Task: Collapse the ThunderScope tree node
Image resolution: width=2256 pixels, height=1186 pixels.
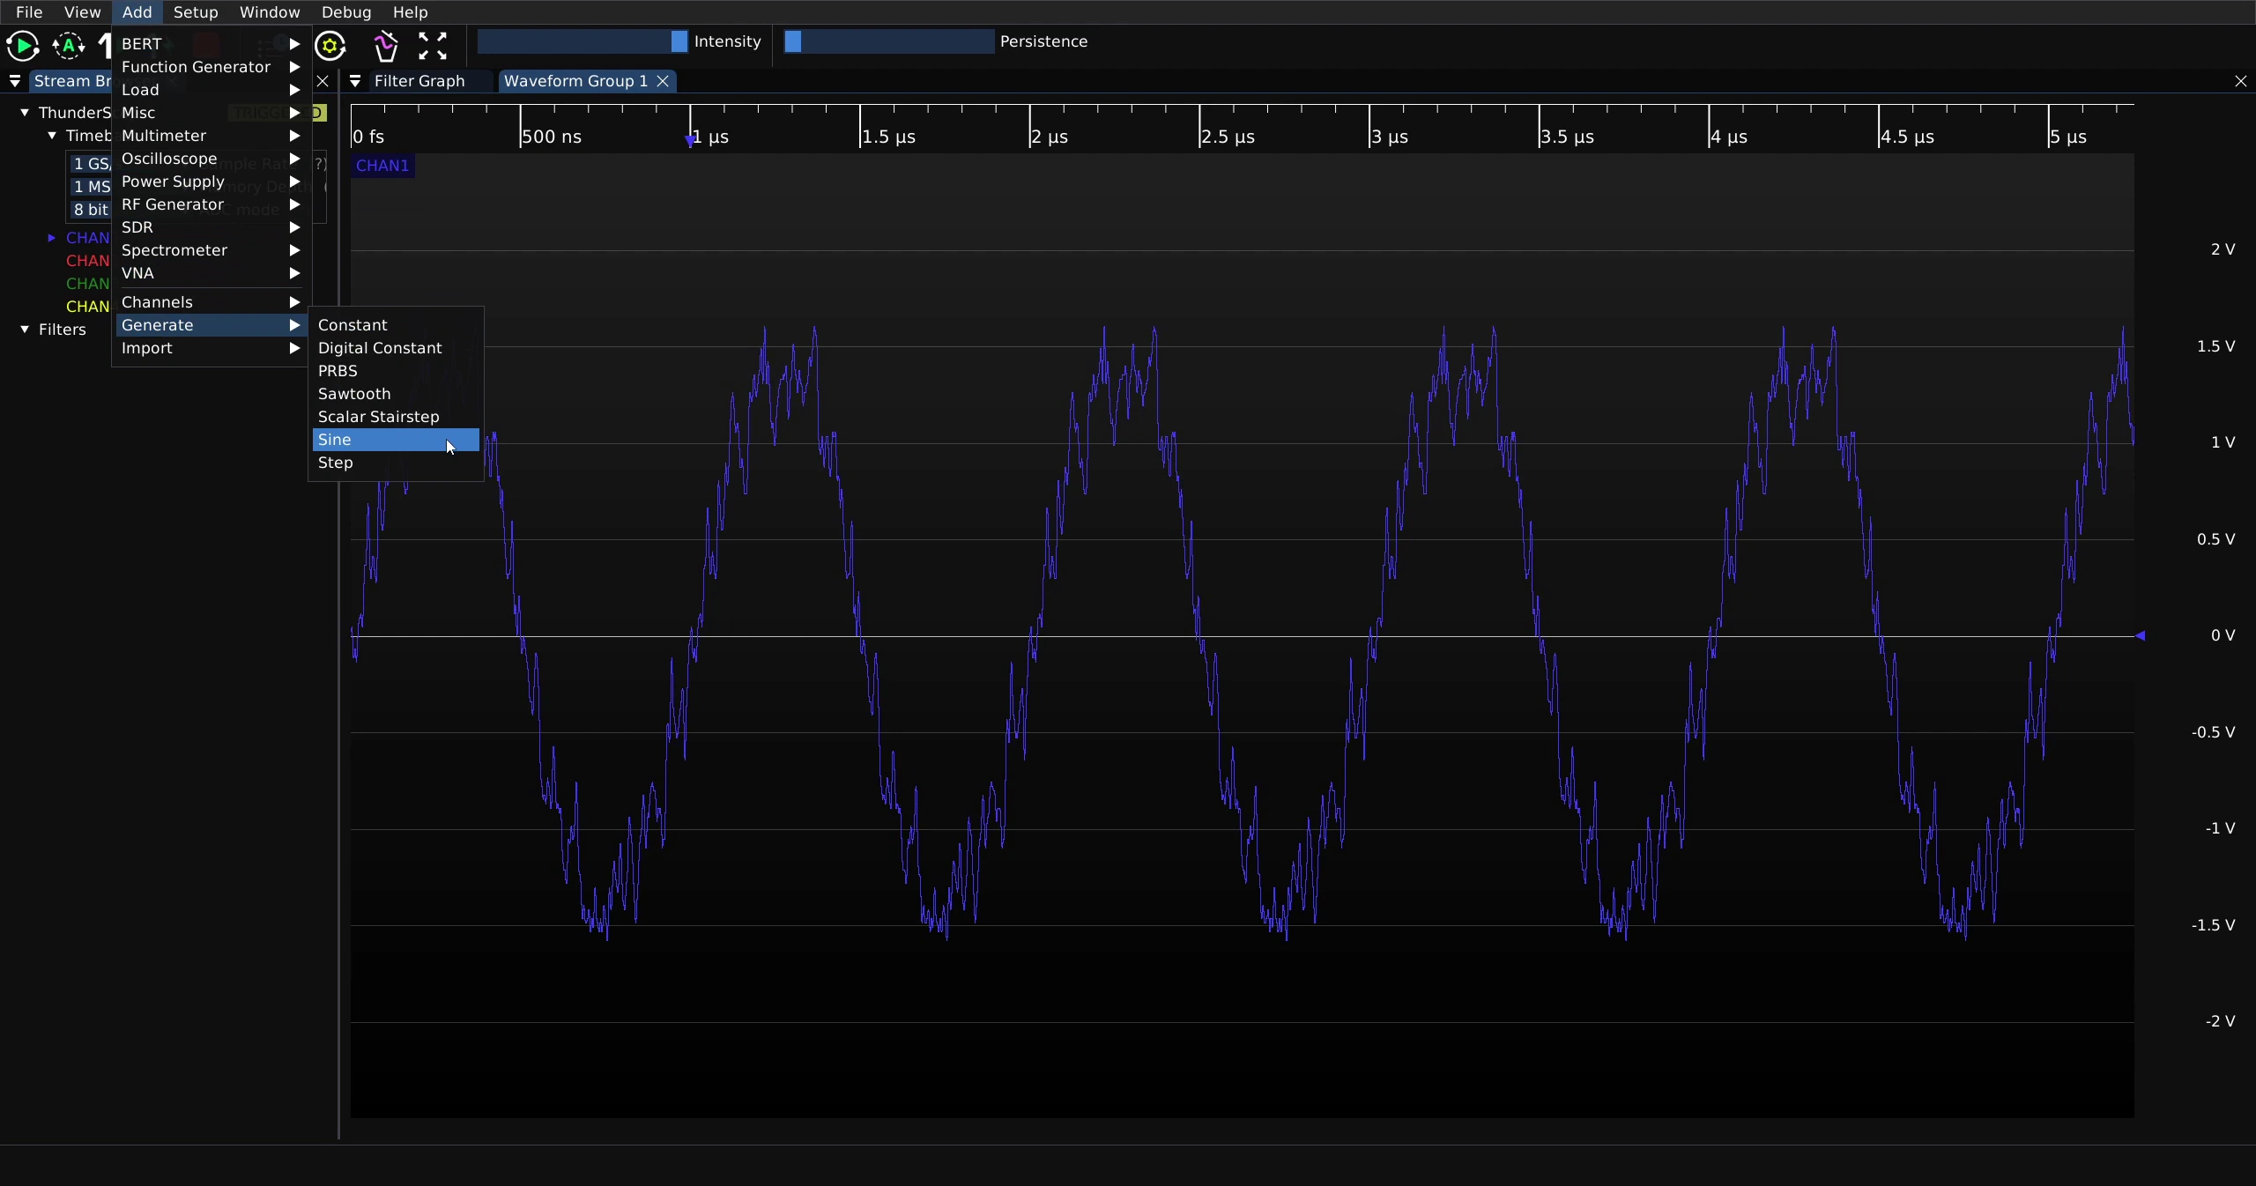Action: coord(25,113)
